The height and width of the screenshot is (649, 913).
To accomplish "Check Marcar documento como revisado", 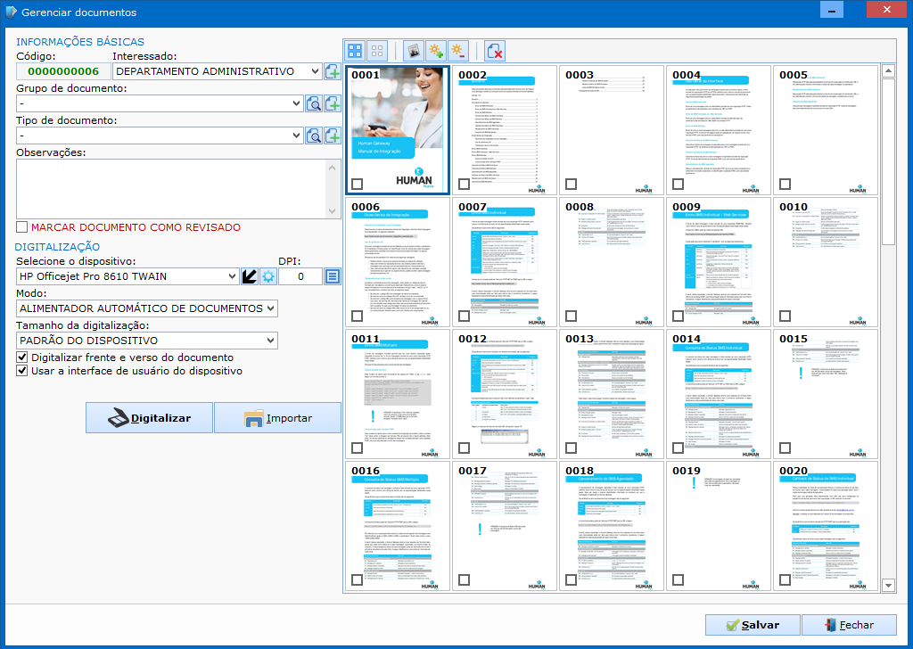I will click(x=22, y=227).
